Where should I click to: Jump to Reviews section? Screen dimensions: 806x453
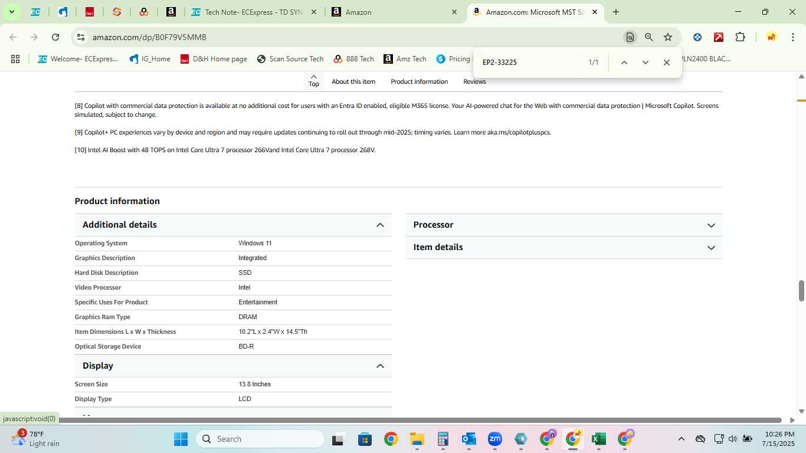pos(474,81)
